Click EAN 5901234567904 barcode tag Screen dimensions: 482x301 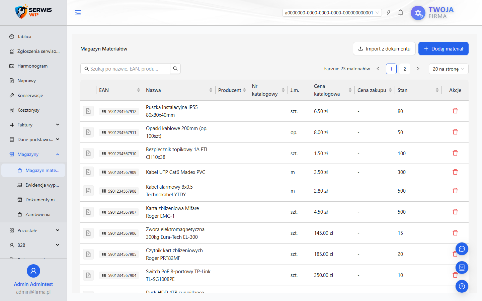pos(119,276)
